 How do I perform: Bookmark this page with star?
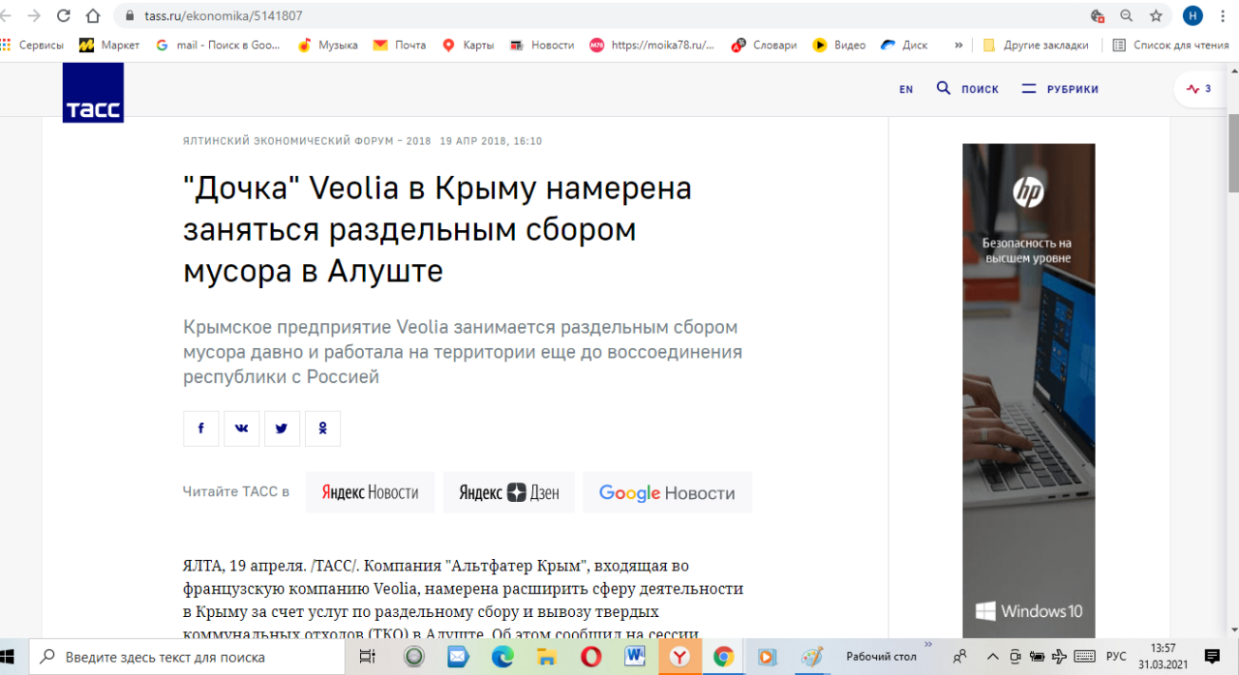1155,16
